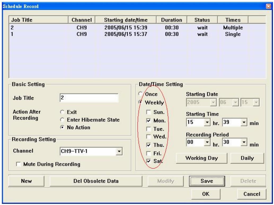
Task: Click the 2005/06/15 15:37 cell
Action: tap(126, 34)
